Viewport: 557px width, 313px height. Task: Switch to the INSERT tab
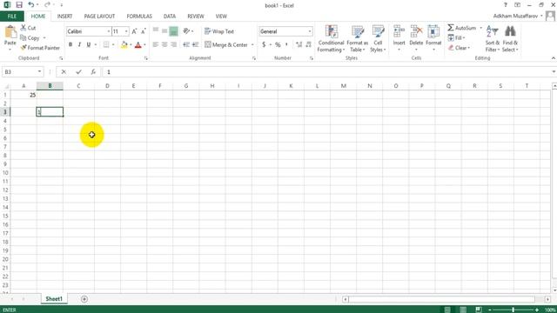(64, 17)
